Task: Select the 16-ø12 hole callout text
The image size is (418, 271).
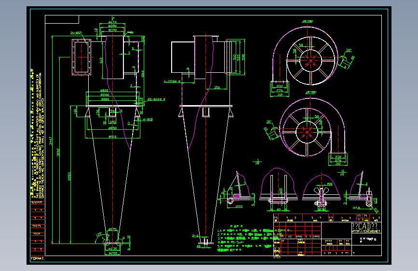Action: tap(76, 33)
